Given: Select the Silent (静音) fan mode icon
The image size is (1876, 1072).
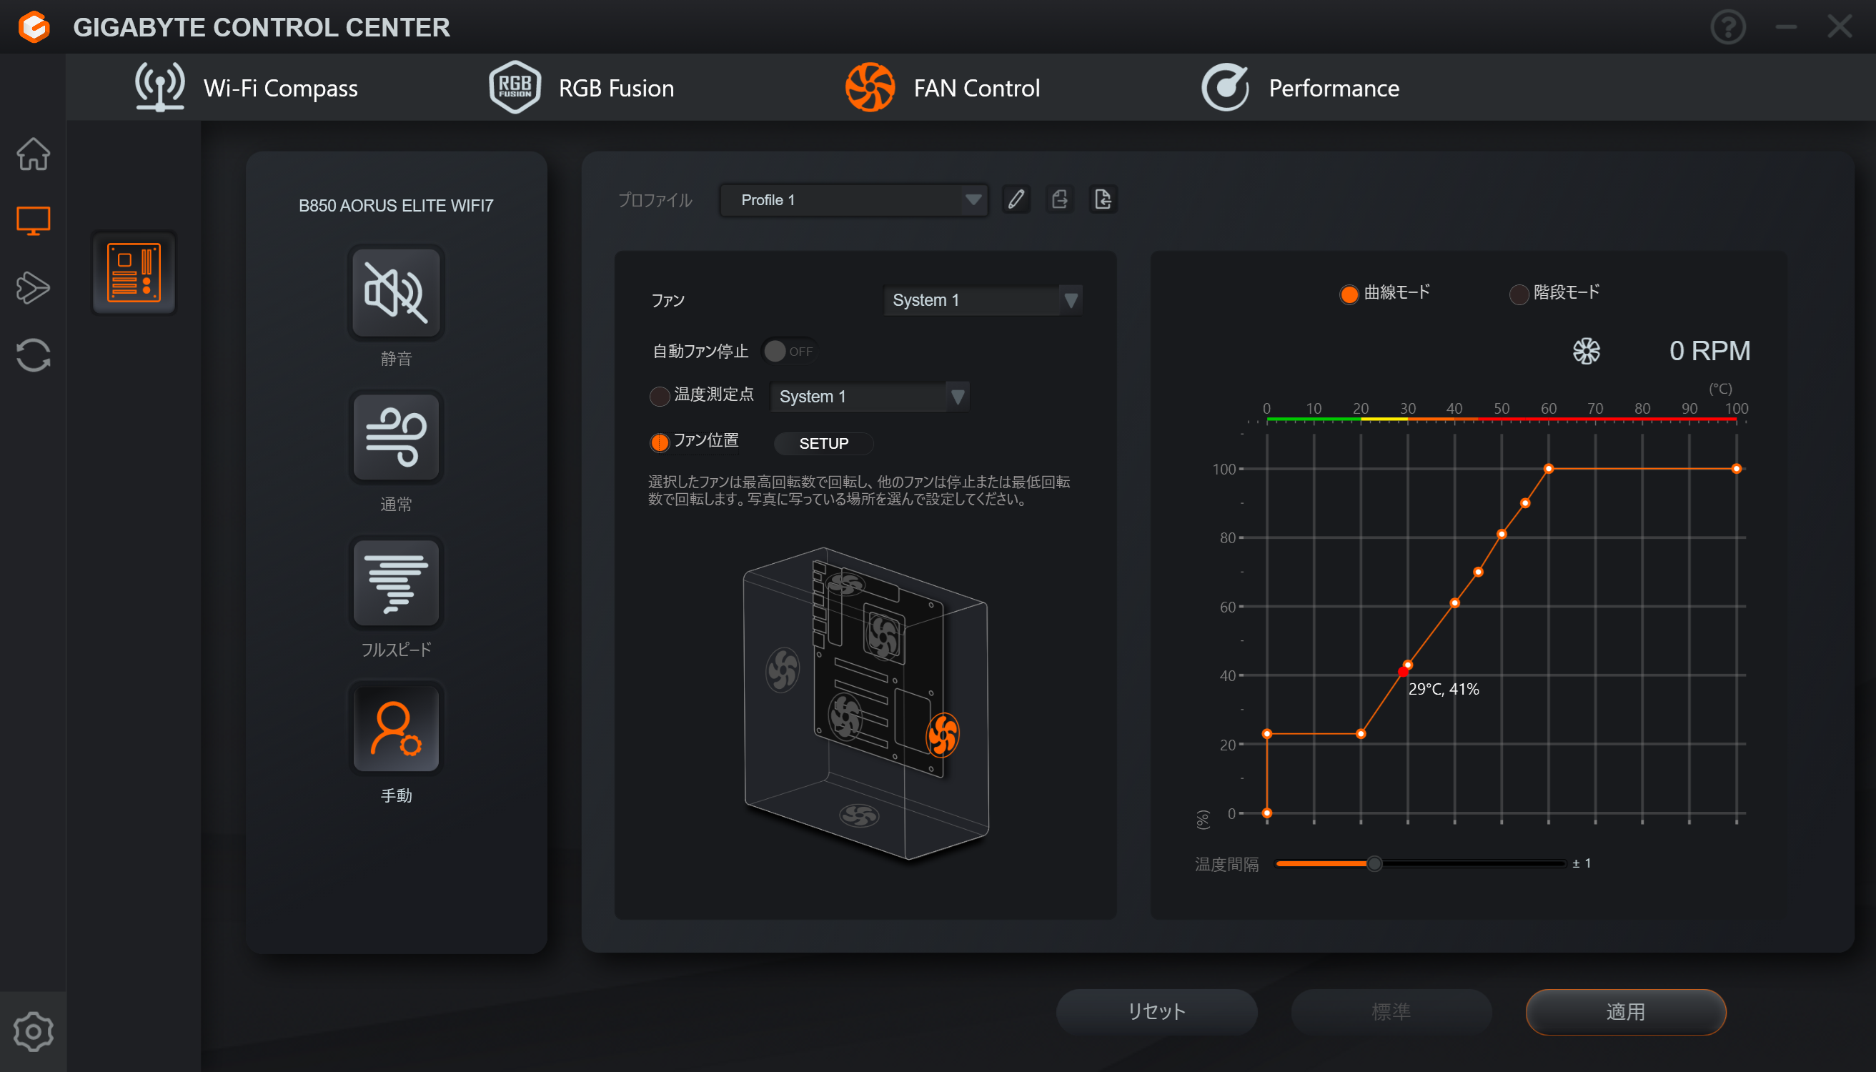Looking at the screenshot, I should coord(396,293).
